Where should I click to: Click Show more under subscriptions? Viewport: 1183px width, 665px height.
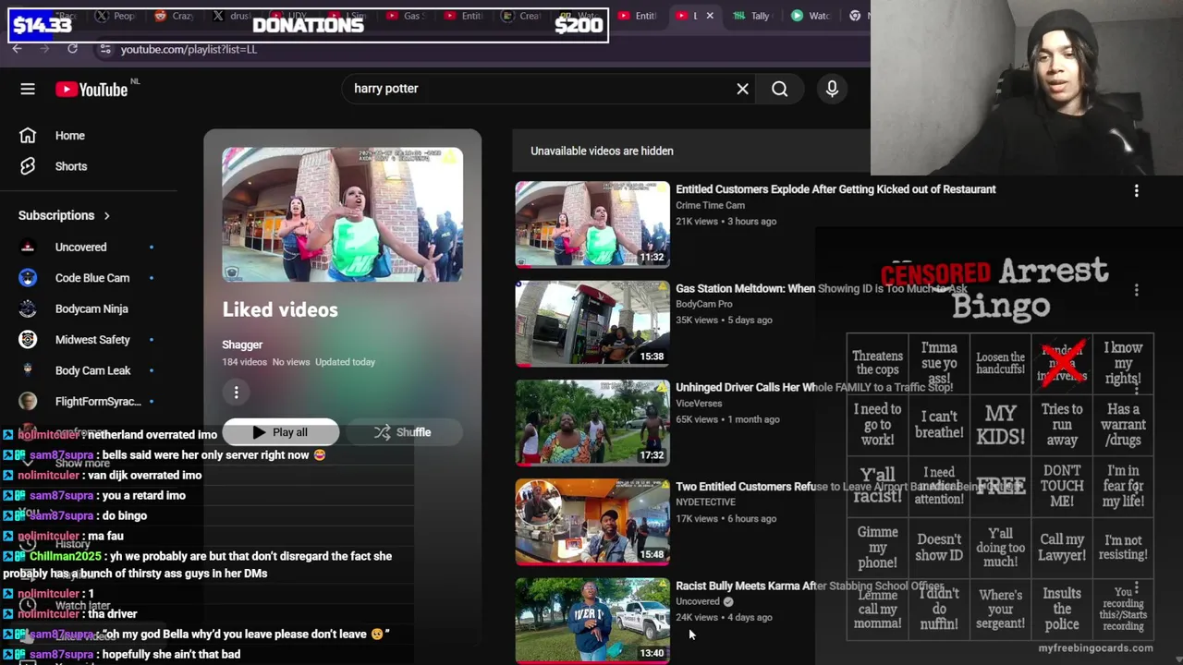point(82,463)
